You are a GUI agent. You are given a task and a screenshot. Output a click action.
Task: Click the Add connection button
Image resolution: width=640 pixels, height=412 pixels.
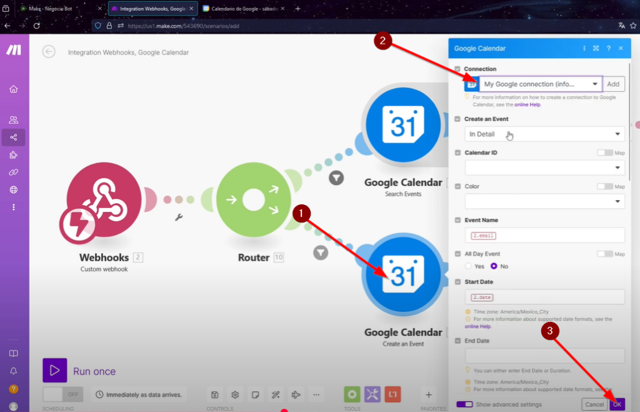[613, 84]
